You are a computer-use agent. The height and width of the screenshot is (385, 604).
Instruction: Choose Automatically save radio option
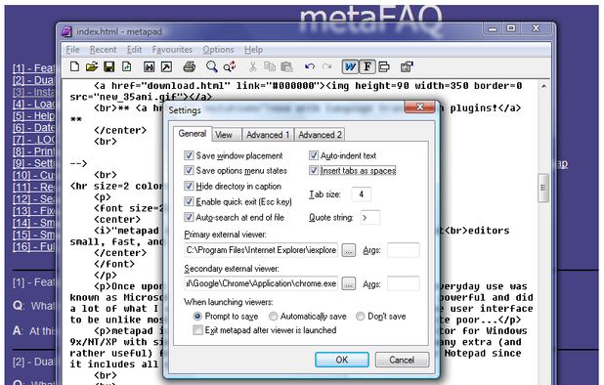point(273,317)
